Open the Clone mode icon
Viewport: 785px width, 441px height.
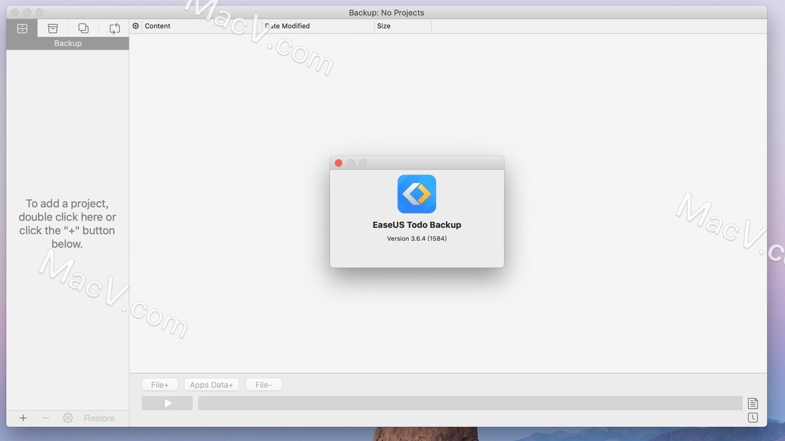[83, 28]
